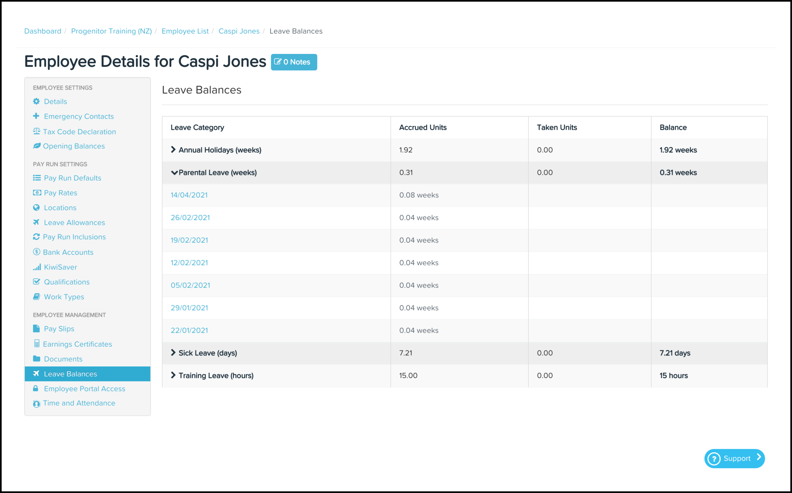This screenshot has height=493, width=792.
Task: Expand the Training Leave (hours) row
Action: [x=173, y=375]
